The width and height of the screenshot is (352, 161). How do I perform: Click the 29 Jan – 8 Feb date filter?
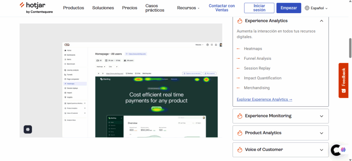point(113,60)
